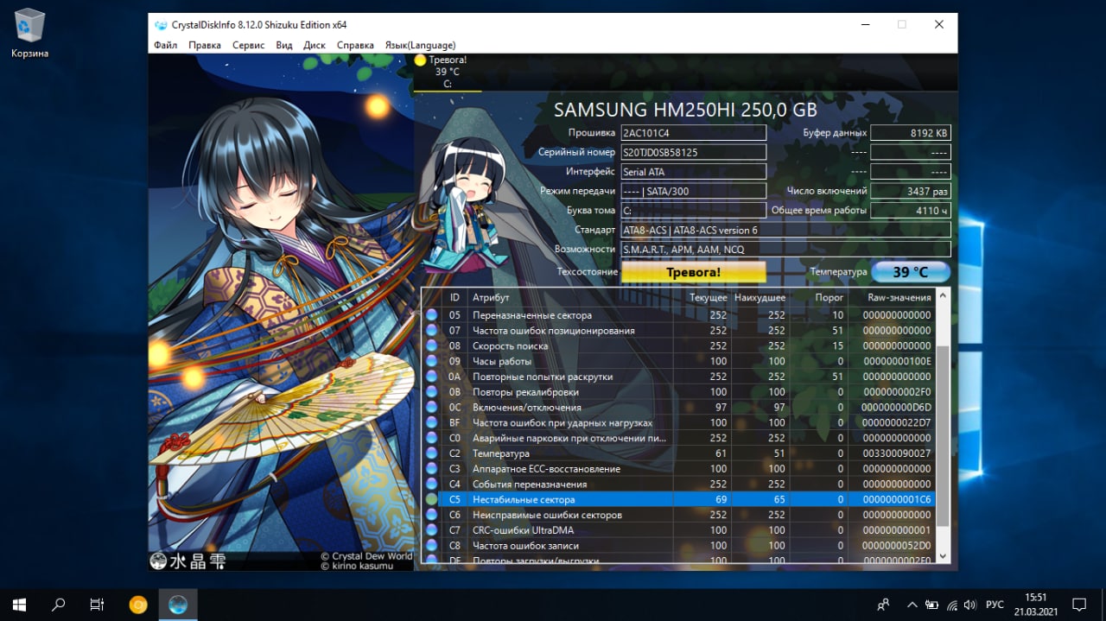The height and width of the screenshot is (621, 1106).
Task: Click the status orb for attribute C8
Action: point(431,546)
